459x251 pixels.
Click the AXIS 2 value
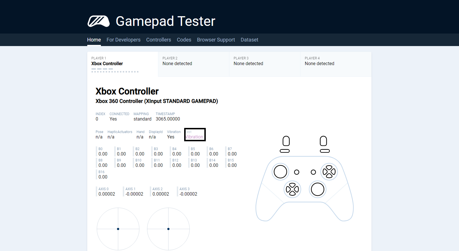(161, 194)
